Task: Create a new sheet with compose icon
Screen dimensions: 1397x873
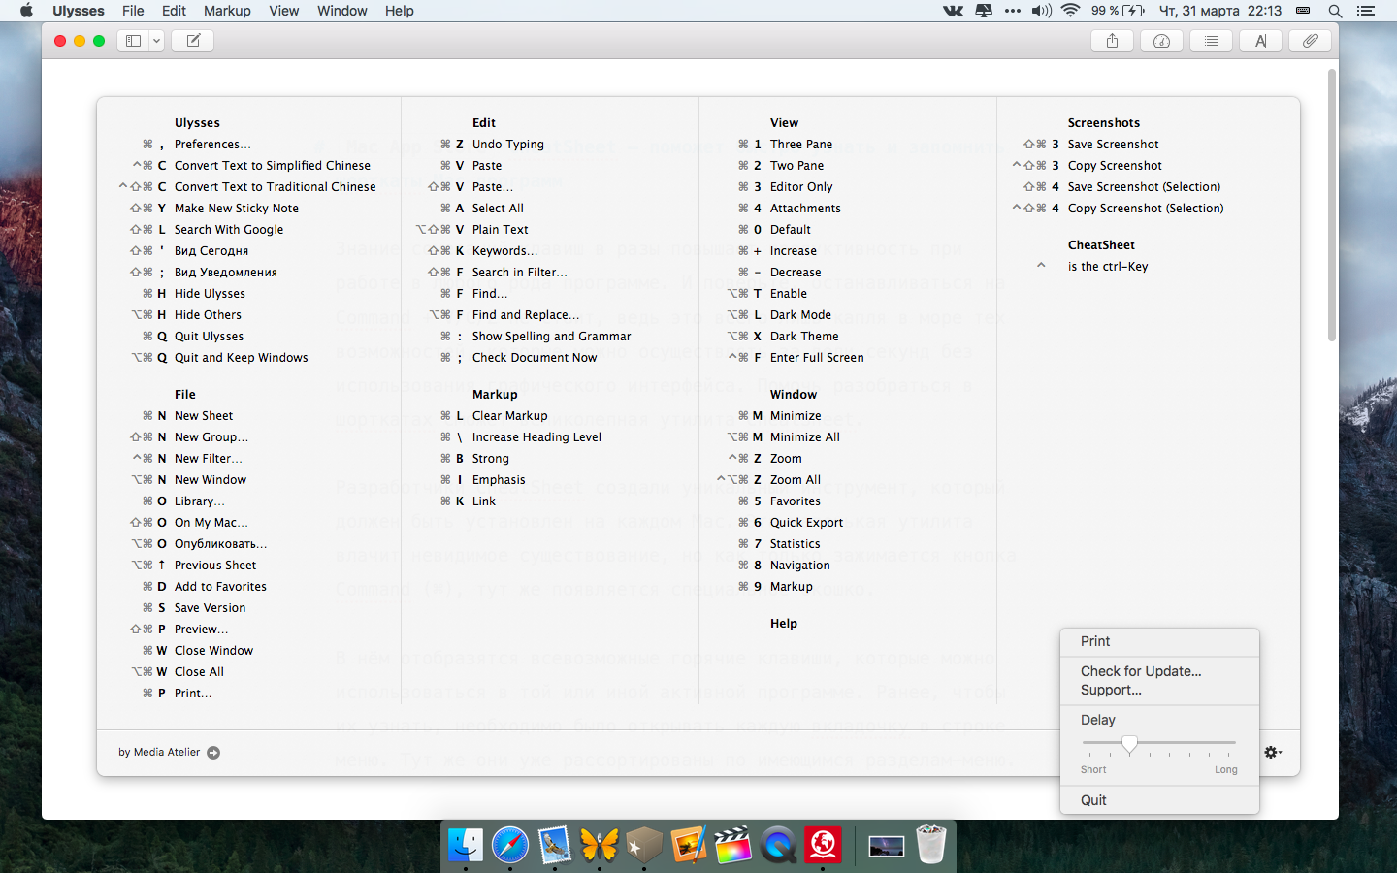Action: (x=193, y=41)
